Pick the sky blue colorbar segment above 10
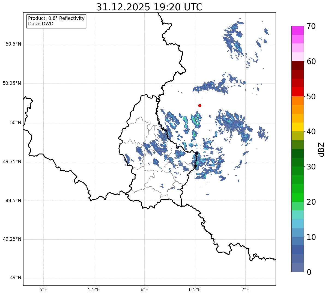328x295 pixels. (x=298, y=224)
